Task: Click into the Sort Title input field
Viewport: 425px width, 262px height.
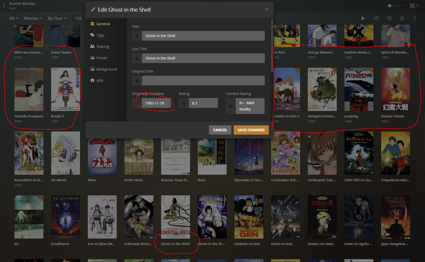Action: (203, 58)
